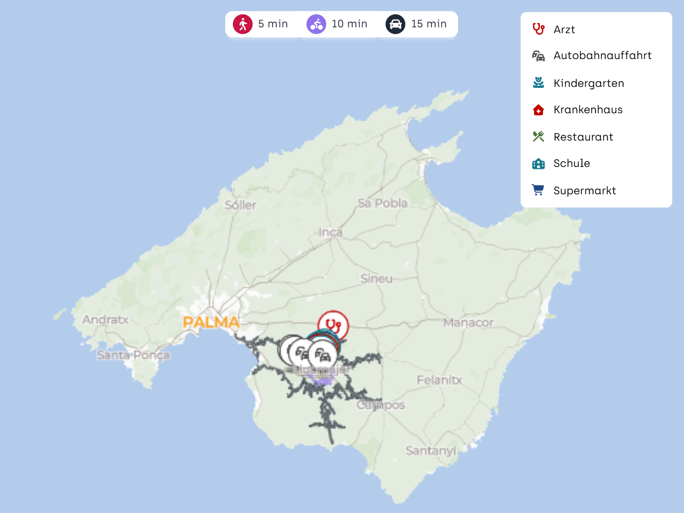Image resolution: width=684 pixels, height=513 pixels.
Task: Toggle the 5 min travel time label
Action: click(x=273, y=24)
